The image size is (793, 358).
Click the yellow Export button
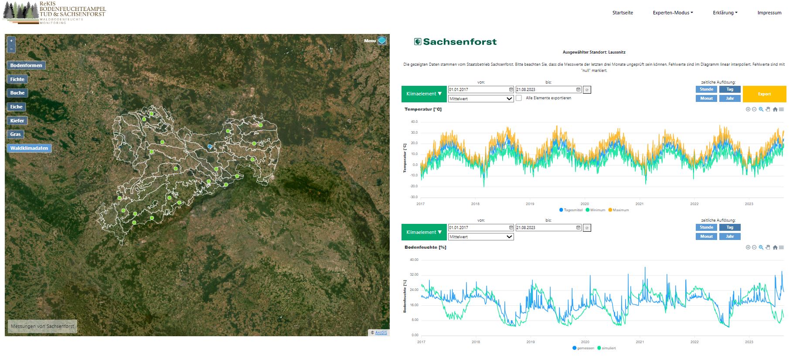[764, 94]
